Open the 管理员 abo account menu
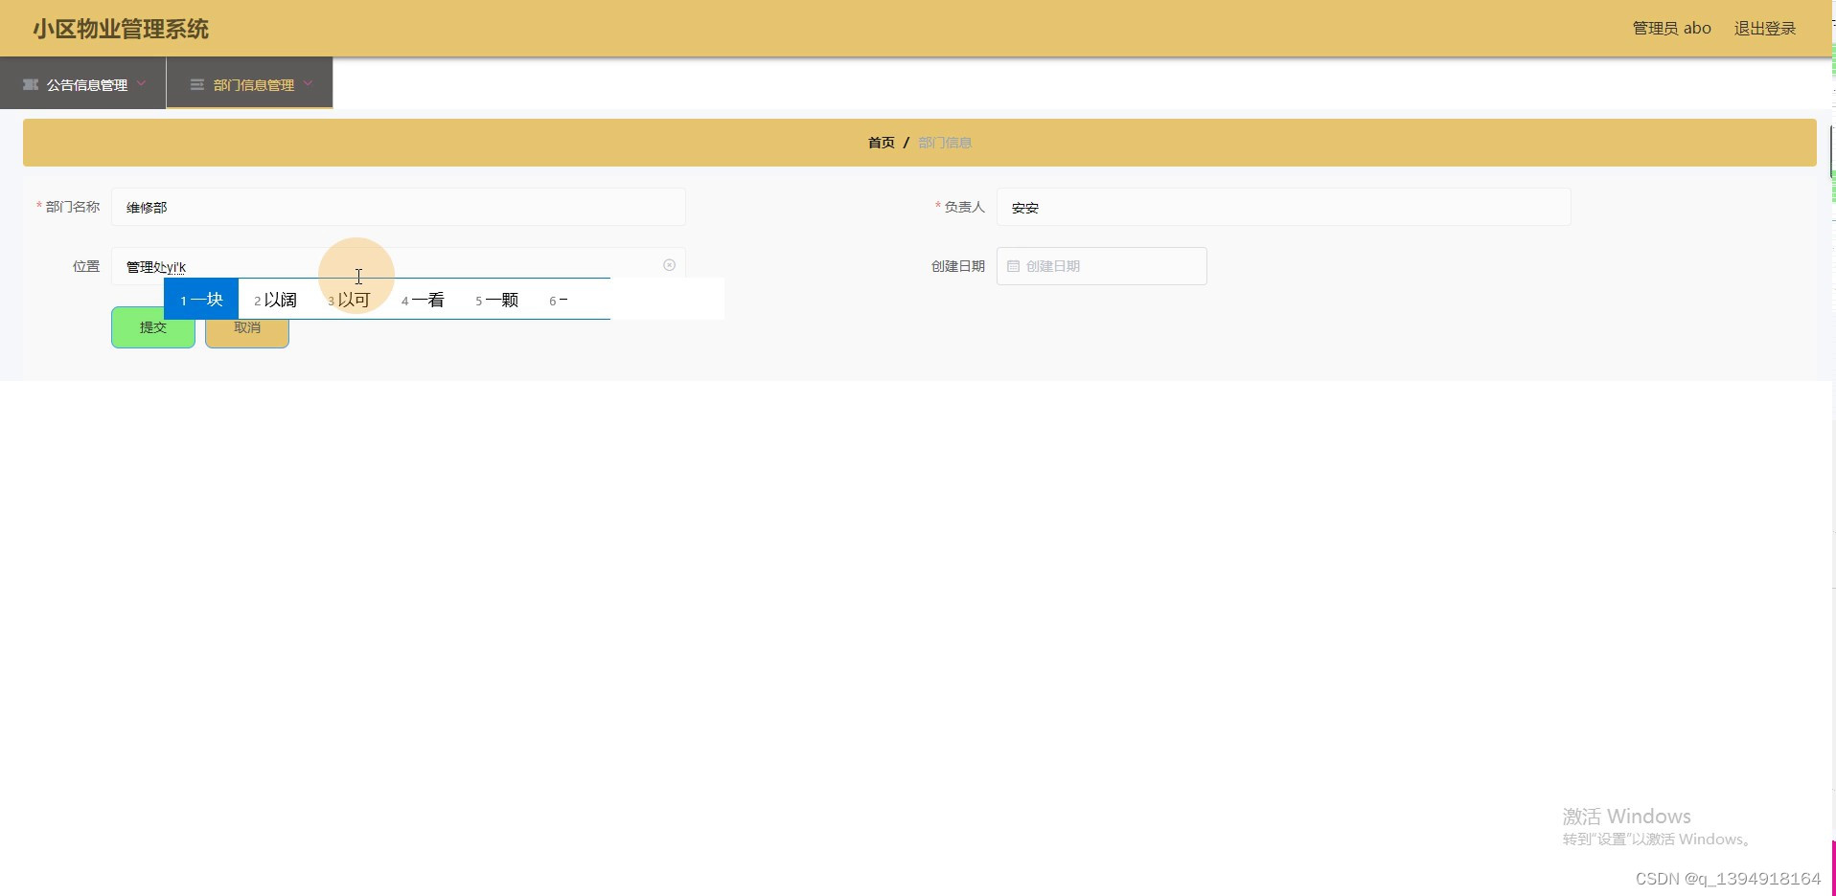 coord(1671,28)
